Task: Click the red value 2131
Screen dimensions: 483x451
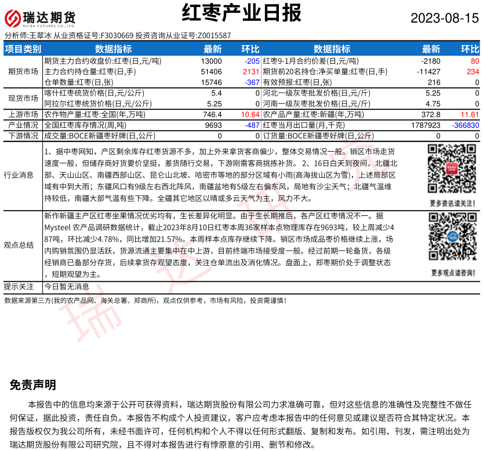Action: (250, 71)
